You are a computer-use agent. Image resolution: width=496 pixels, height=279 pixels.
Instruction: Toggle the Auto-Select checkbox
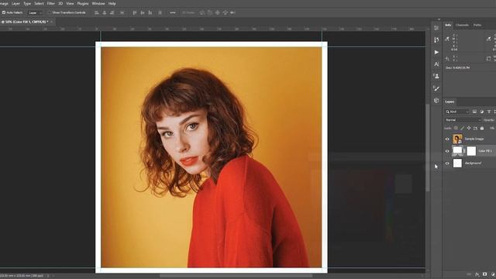[4, 12]
